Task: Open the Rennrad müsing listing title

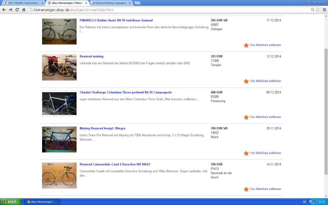Action: pos(92,57)
